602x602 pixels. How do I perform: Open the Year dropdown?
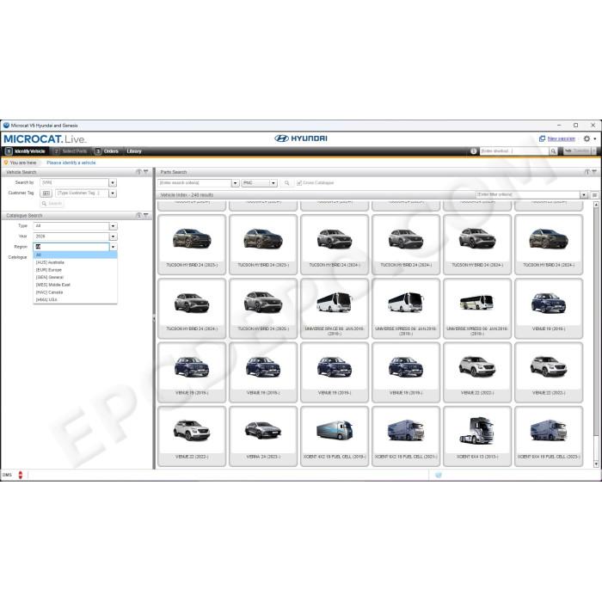[113, 236]
